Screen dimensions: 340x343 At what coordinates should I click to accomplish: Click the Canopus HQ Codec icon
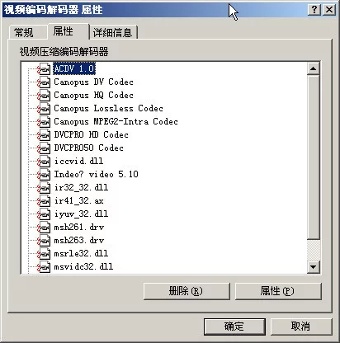(x=44, y=96)
